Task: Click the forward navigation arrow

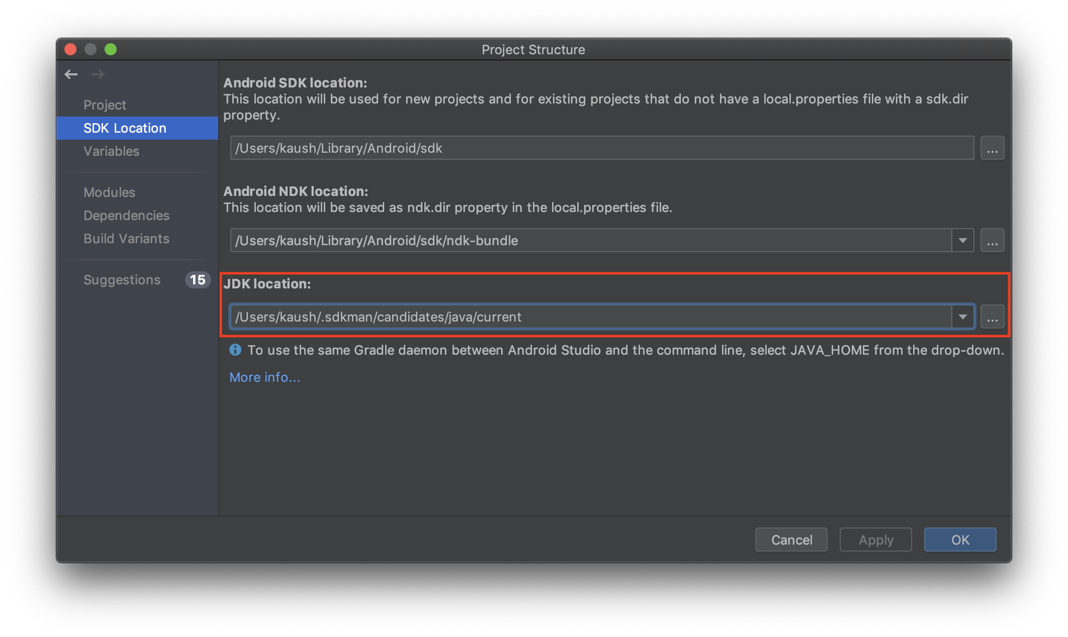Action: tap(99, 74)
